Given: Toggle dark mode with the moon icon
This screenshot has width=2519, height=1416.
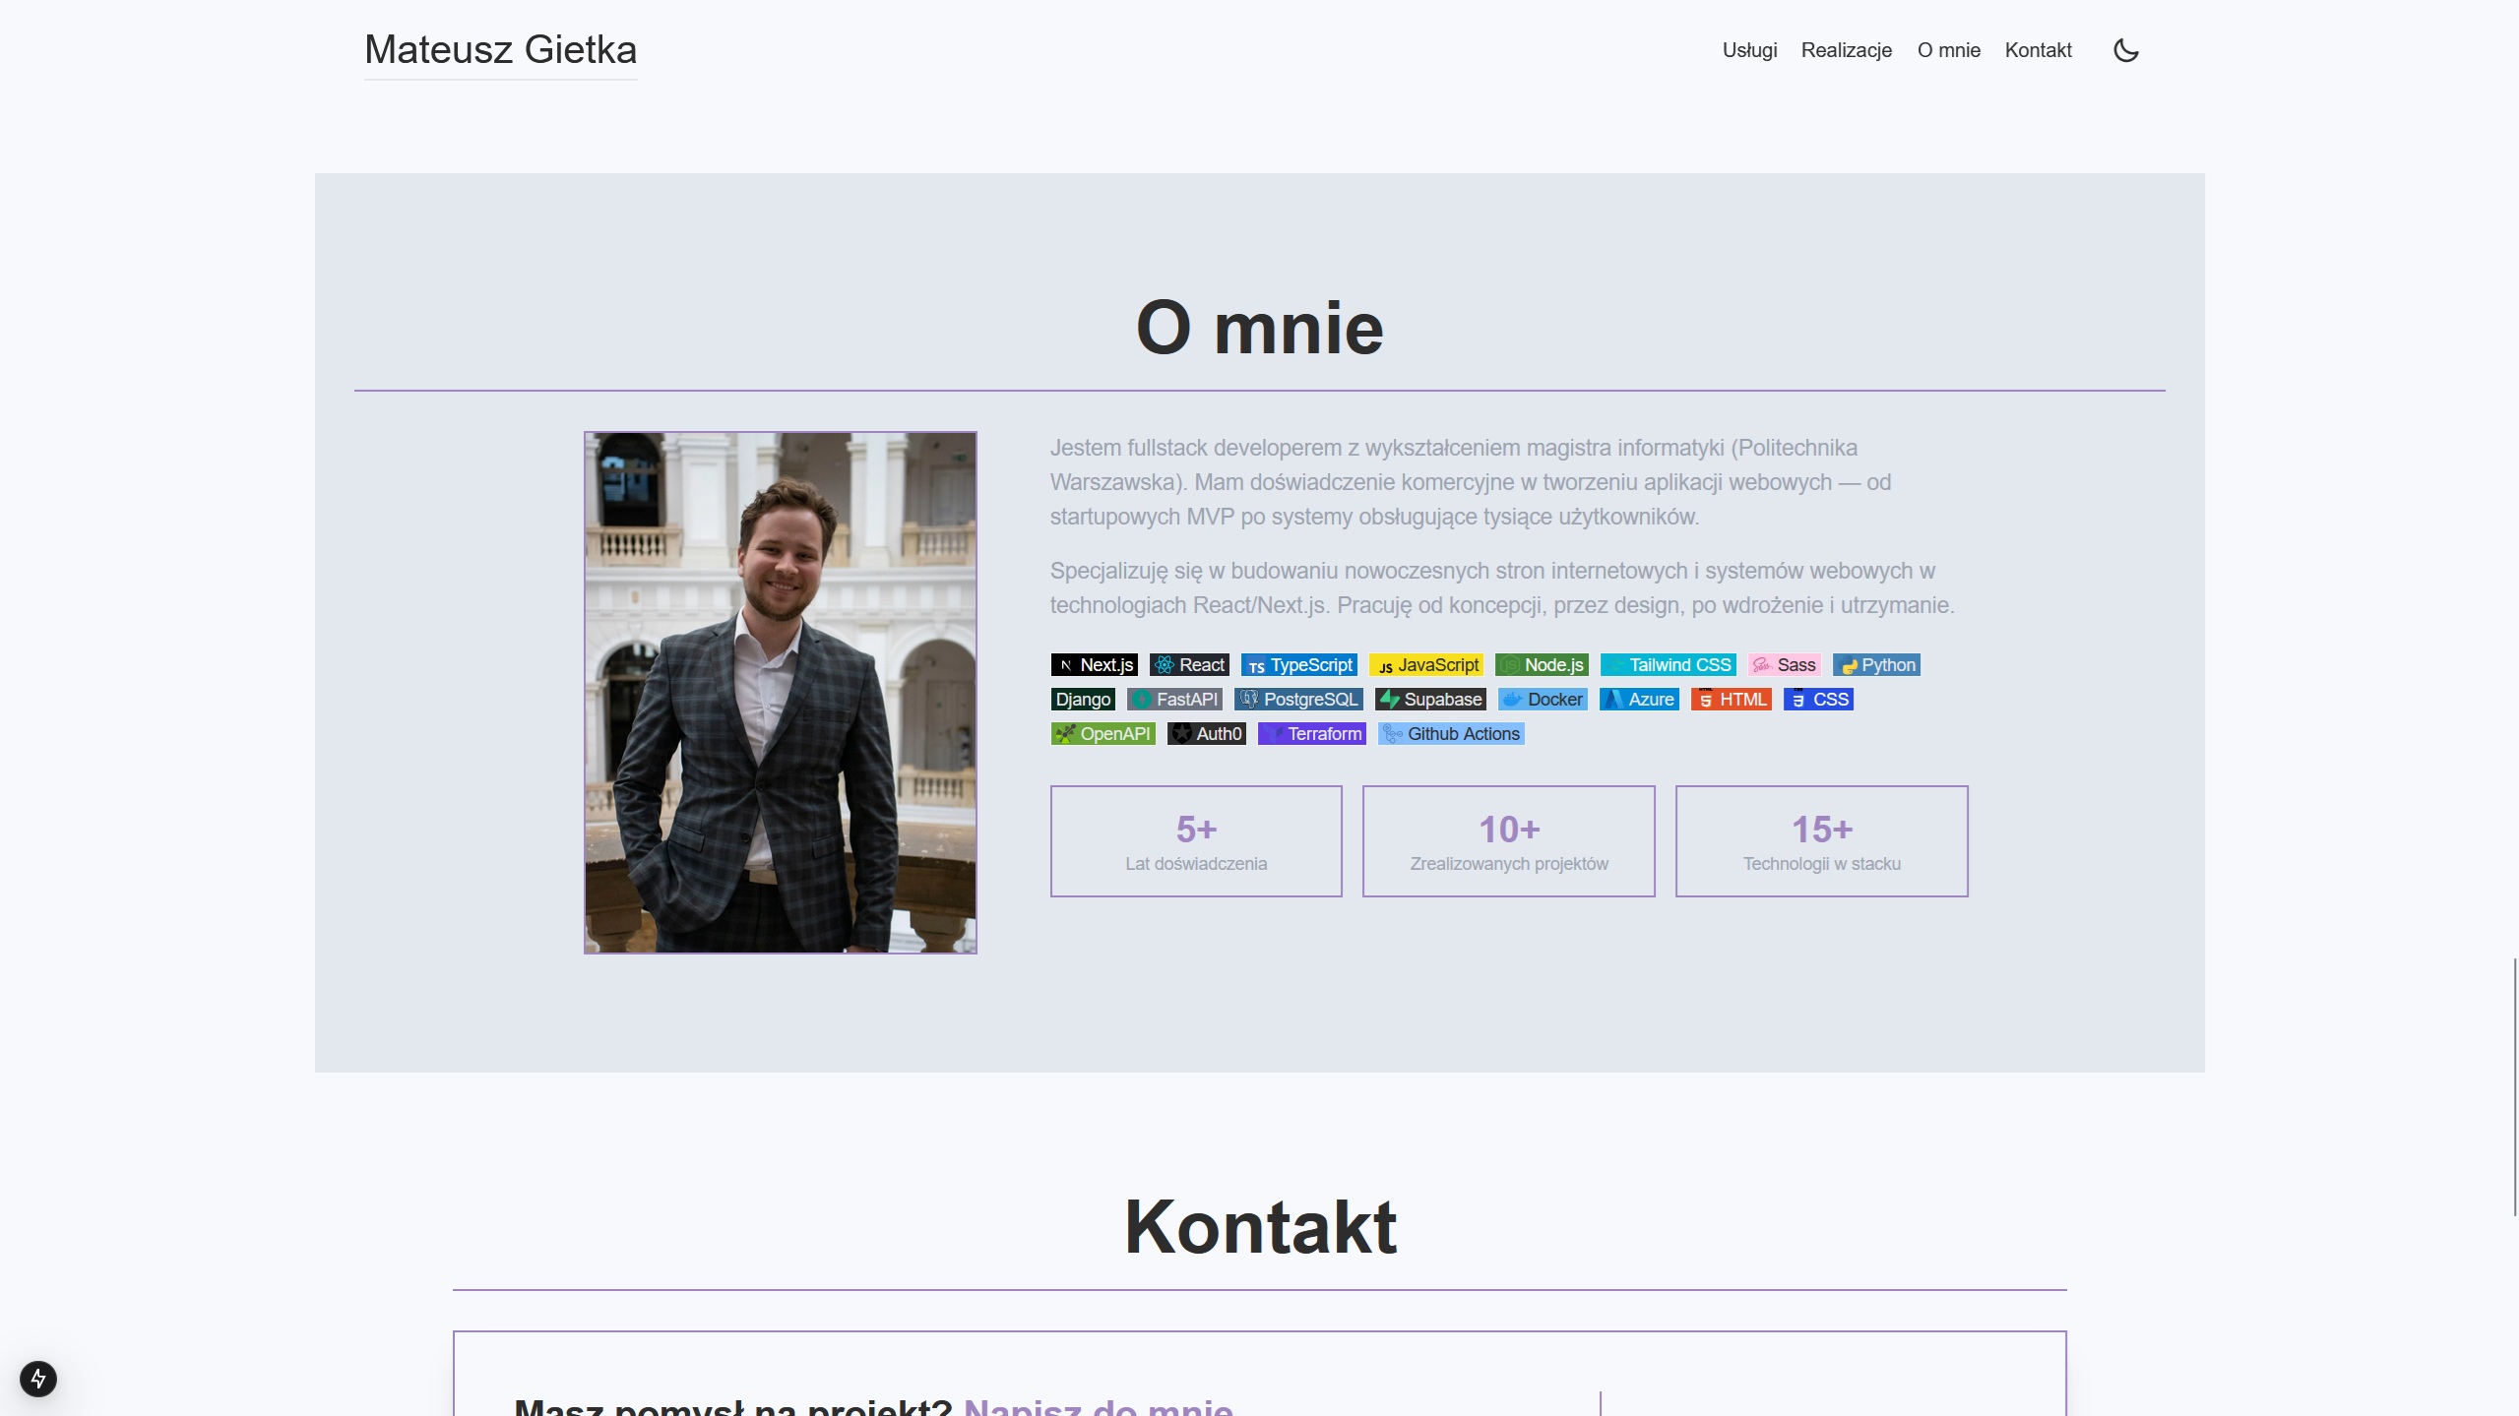Looking at the screenshot, I should 2125,50.
